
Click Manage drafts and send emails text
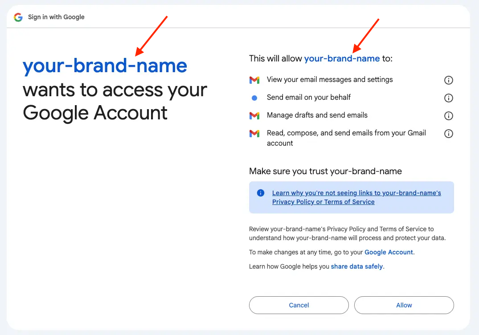(x=317, y=115)
